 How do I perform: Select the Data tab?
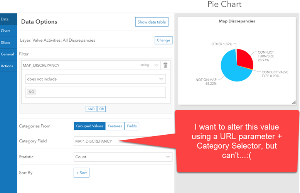[x=8, y=19]
